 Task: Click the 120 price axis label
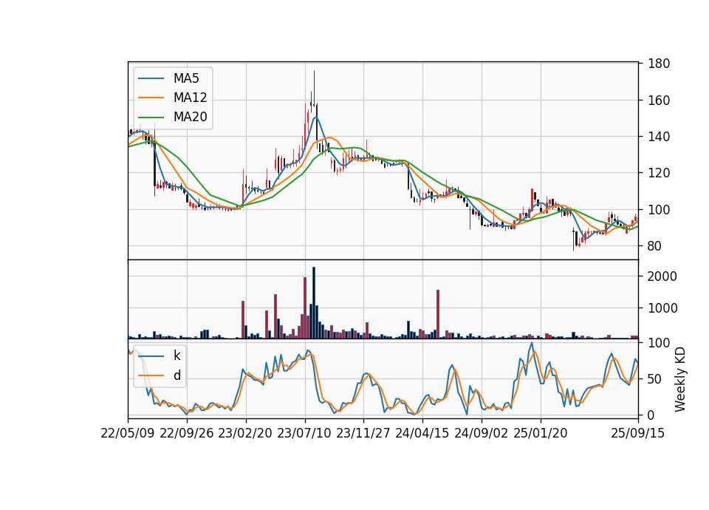pyautogui.click(x=659, y=173)
